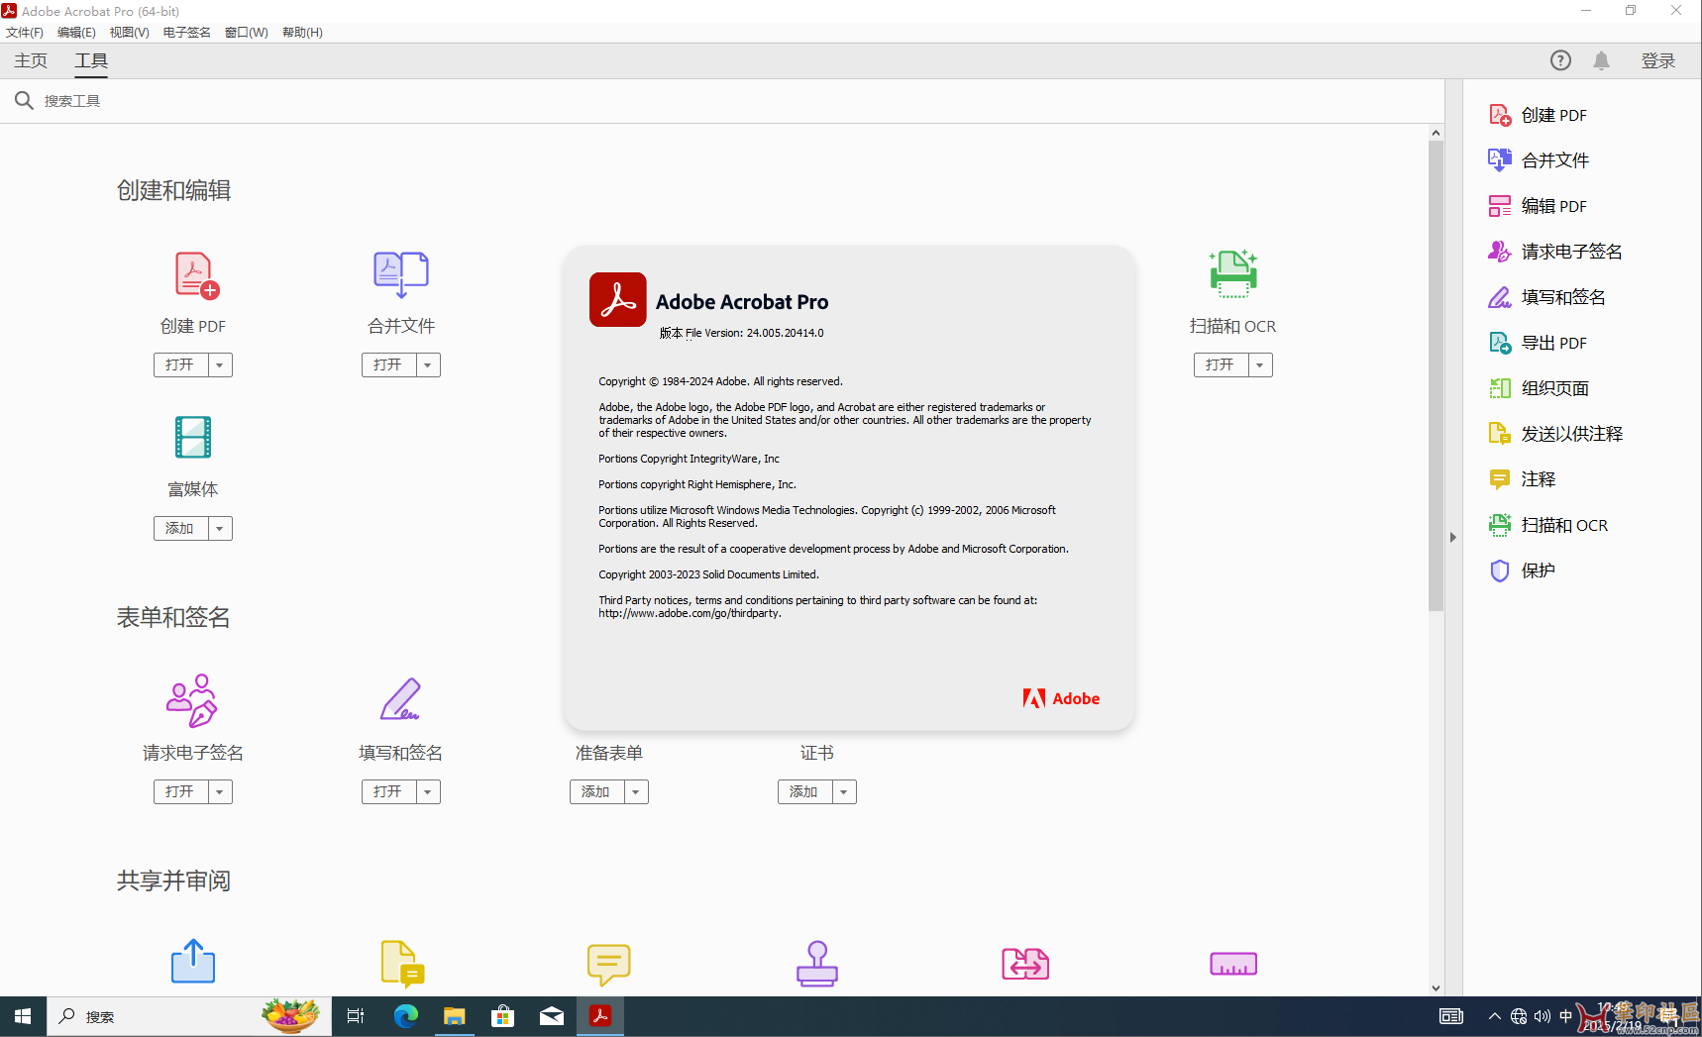The width and height of the screenshot is (1702, 1037).
Task: Collapse the right tools pane arrow
Action: [1453, 537]
